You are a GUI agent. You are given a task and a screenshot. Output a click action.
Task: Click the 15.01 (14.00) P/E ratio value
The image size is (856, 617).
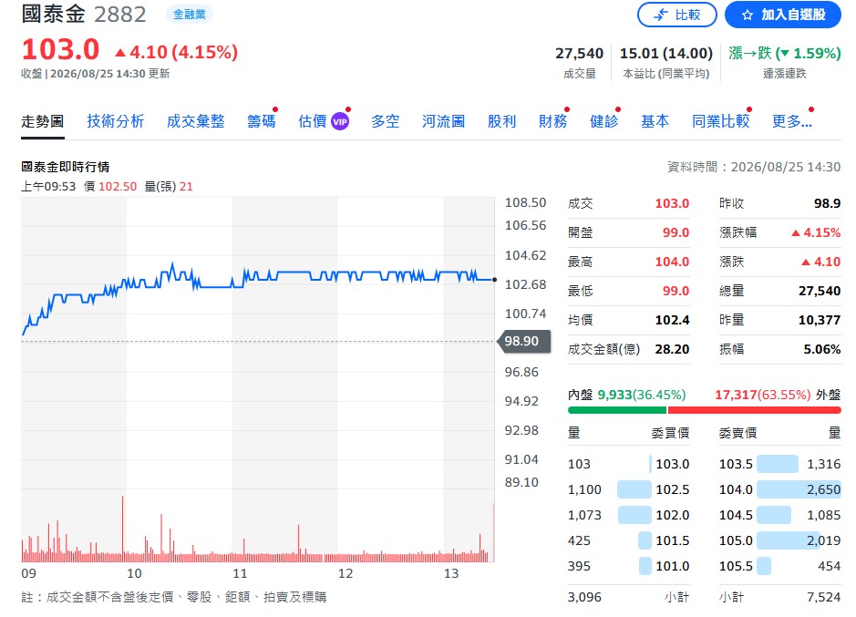[x=666, y=54]
